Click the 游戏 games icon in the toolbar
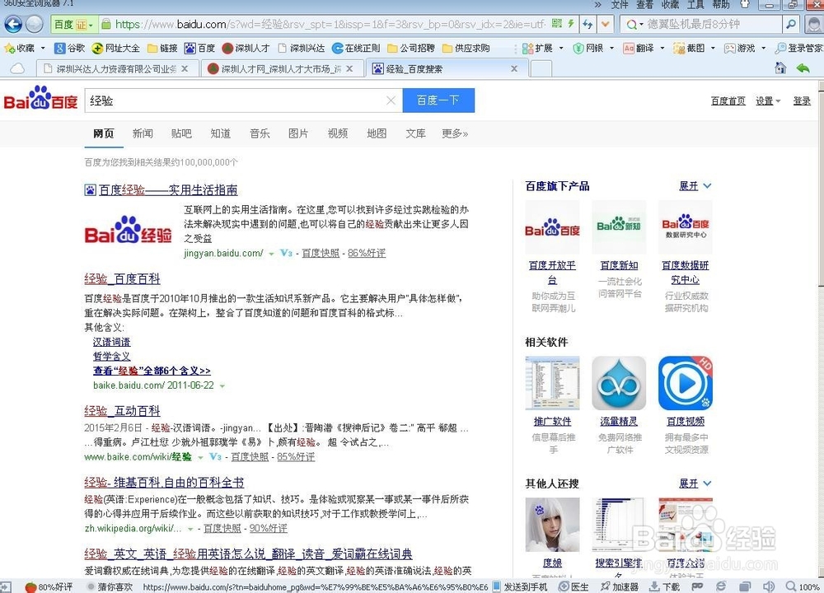 point(730,49)
